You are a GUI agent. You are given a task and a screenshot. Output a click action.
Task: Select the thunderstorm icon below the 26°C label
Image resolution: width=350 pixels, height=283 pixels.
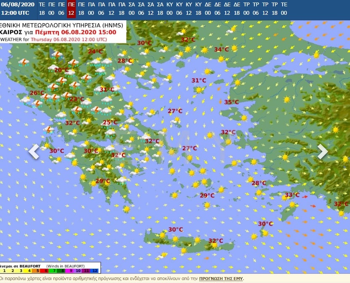pos(37,103)
